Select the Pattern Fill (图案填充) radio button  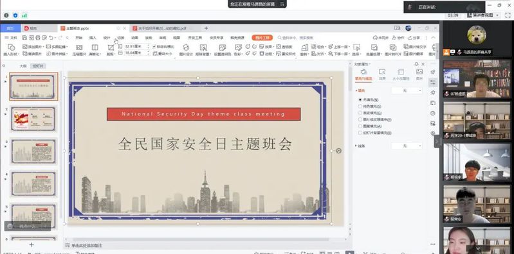[360, 126]
